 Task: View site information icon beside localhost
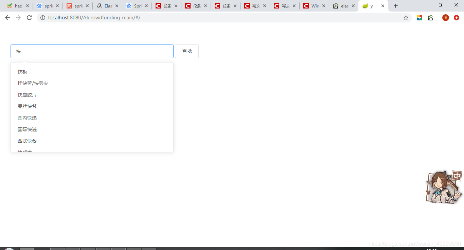tap(43, 18)
